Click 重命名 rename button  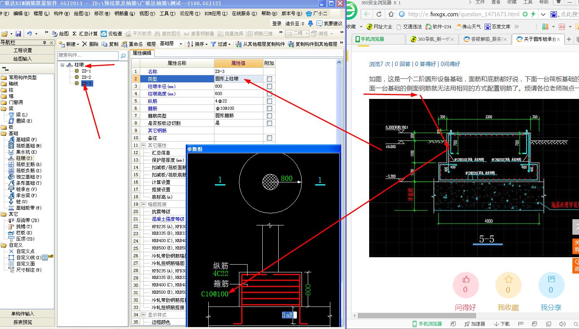[132, 44]
